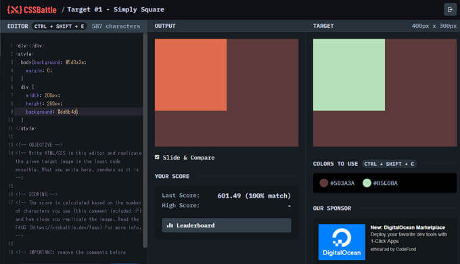
Task: Click the EDITOR panel header label
Action: 18,26
